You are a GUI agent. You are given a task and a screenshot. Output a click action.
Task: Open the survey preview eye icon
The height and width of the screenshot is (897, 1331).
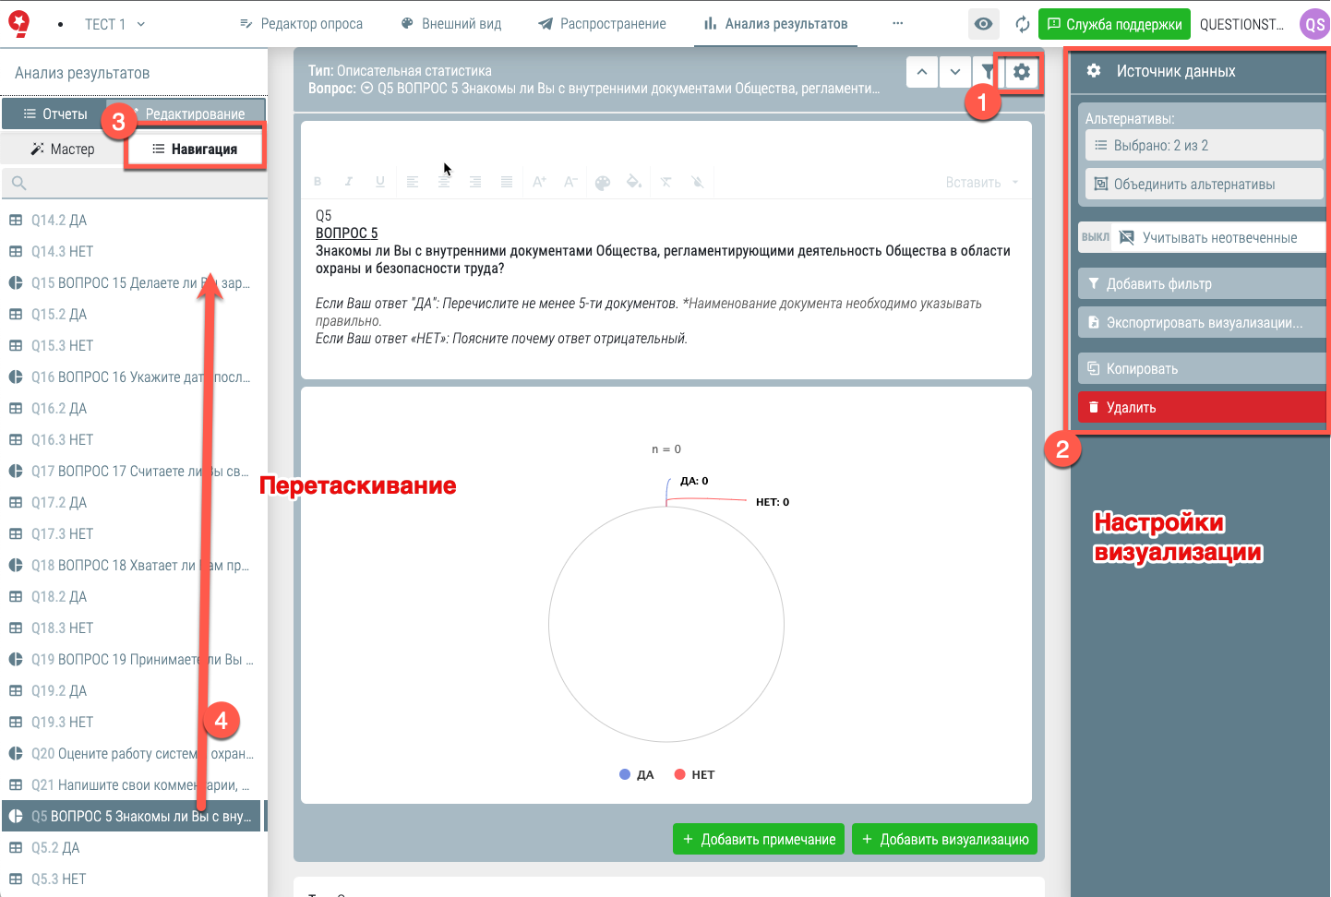coord(984,24)
